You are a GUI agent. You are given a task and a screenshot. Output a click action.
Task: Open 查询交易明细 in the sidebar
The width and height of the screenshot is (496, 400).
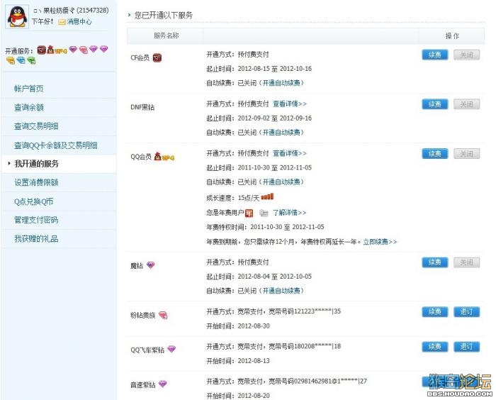coord(36,126)
